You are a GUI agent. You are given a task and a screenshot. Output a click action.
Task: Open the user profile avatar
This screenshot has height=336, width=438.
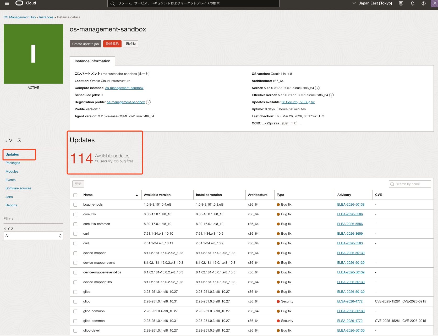[434, 3]
